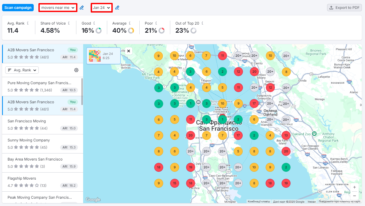Click Повідомити про помилку на карті link
Viewport: 365px width, 206px height.
pos(340,202)
